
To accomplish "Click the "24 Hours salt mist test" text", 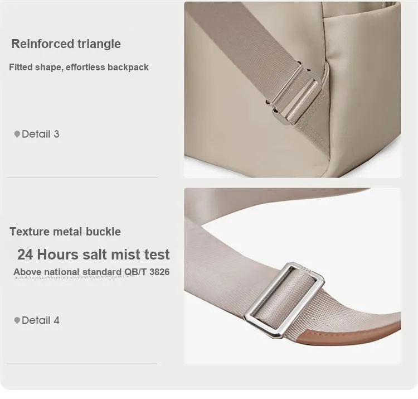I will coord(93,254).
